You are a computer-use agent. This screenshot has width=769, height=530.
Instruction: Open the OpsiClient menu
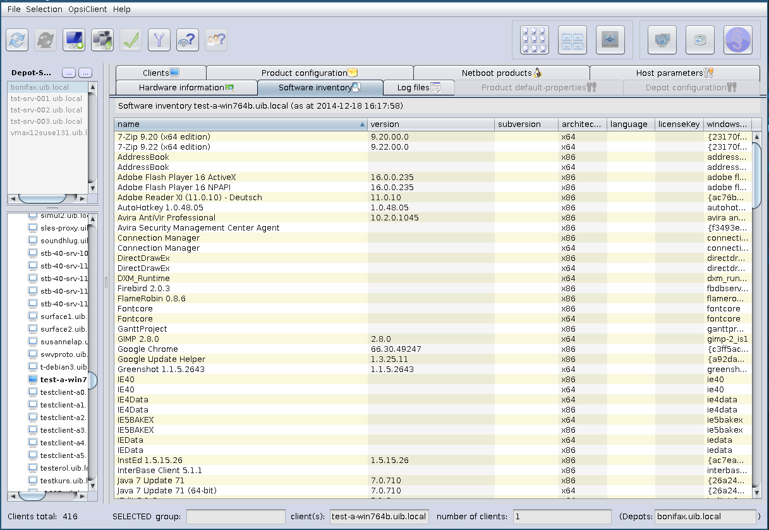click(x=88, y=9)
